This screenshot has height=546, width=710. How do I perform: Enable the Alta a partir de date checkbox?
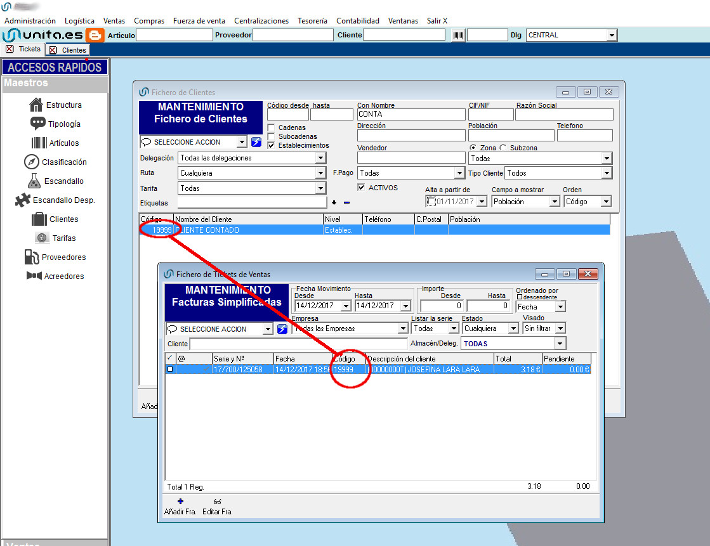pyautogui.click(x=431, y=202)
